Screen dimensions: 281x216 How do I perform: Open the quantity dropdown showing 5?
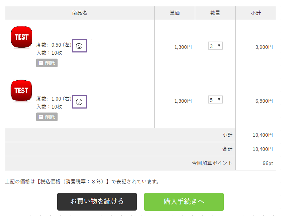coord(215,100)
